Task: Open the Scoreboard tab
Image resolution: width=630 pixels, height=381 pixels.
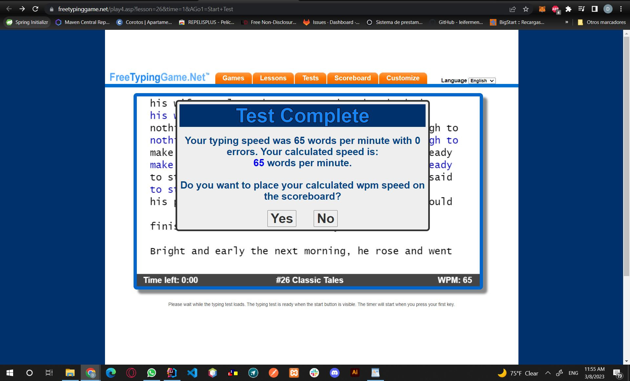Action: click(x=352, y=78)
